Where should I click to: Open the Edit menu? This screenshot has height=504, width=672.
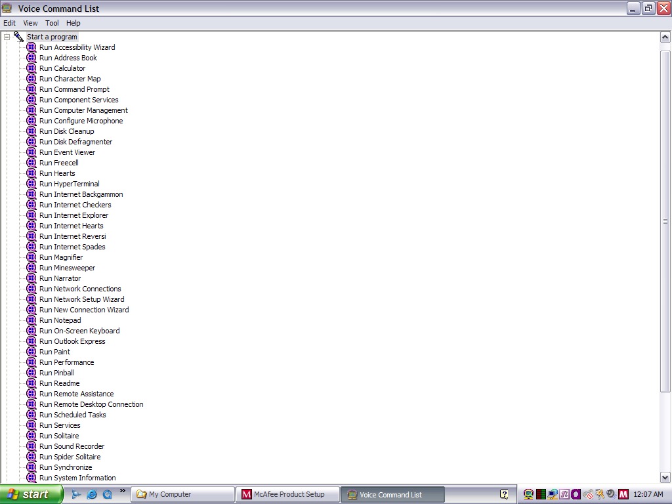point(9,23)
